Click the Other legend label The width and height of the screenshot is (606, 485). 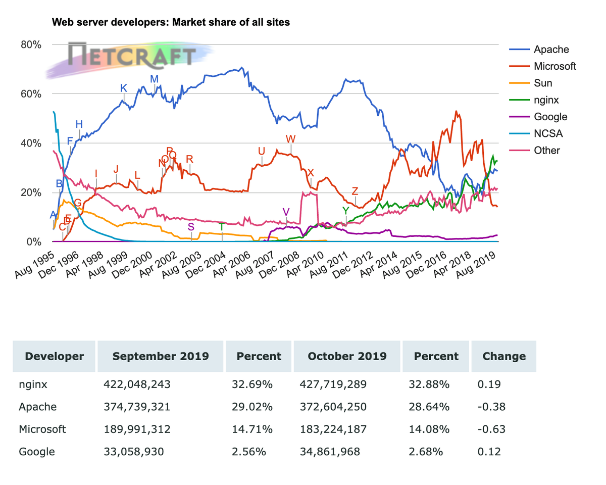pyautogui.click(x=547, y=150)
